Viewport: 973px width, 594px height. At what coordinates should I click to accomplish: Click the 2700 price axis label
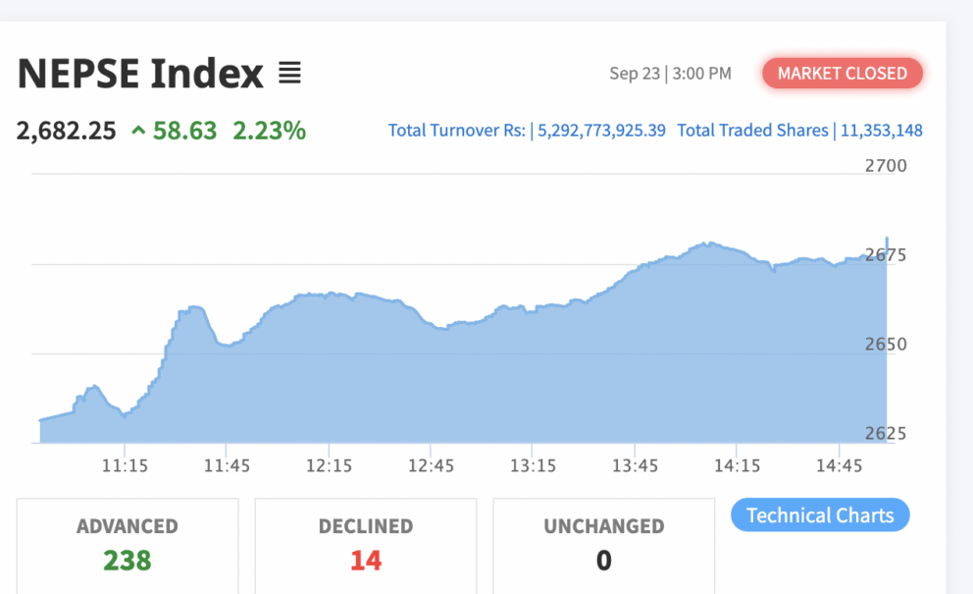click(886, 166)
